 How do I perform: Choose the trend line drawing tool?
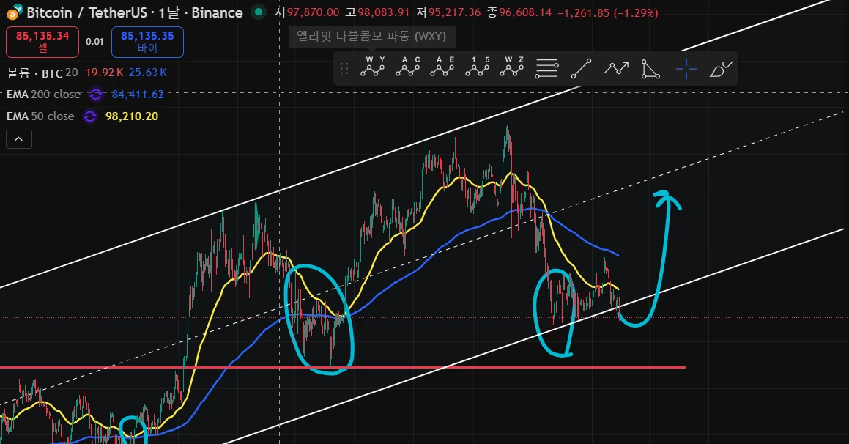pos(581,70)
